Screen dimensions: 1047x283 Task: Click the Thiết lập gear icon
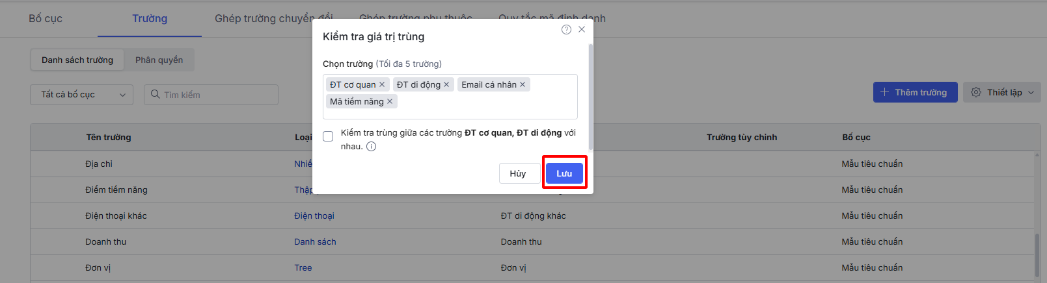click(x=976, y=92)
